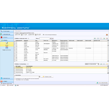
Task: Open the report type combo box
Action: pyautogui.click(x=27, y=77)
